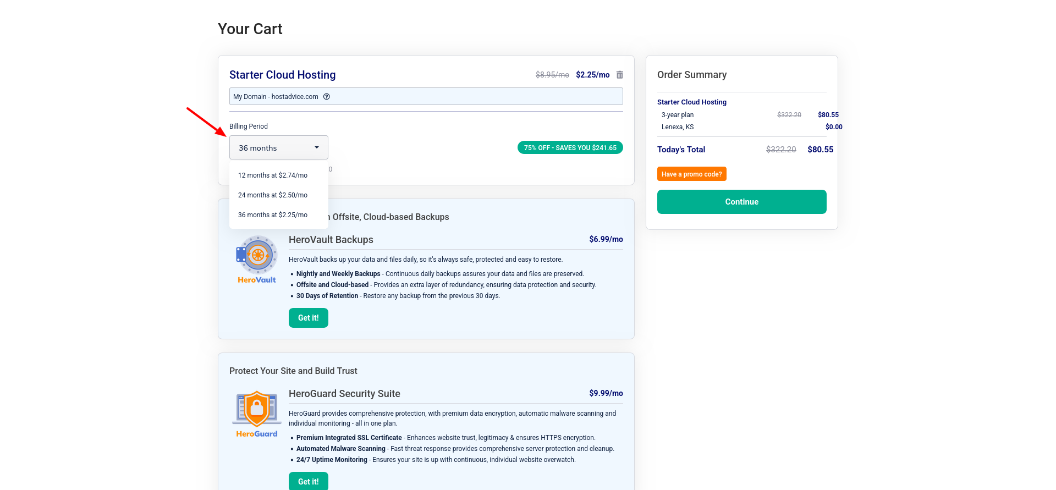Open 'Have a promo code?' button

click(x=692, y=174)
